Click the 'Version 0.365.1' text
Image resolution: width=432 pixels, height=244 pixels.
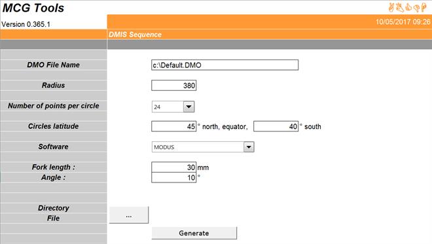[x=26, y=24]
